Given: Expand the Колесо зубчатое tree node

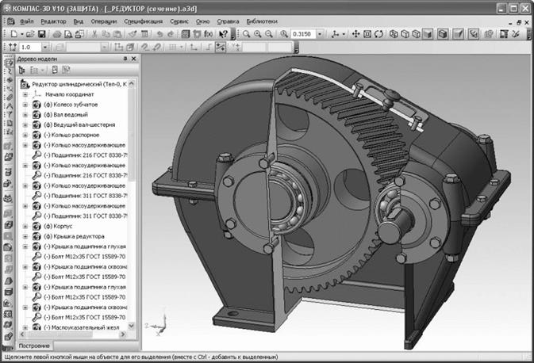Looking at the screenshot, I should pyautogui.click(x=25, y=105).
